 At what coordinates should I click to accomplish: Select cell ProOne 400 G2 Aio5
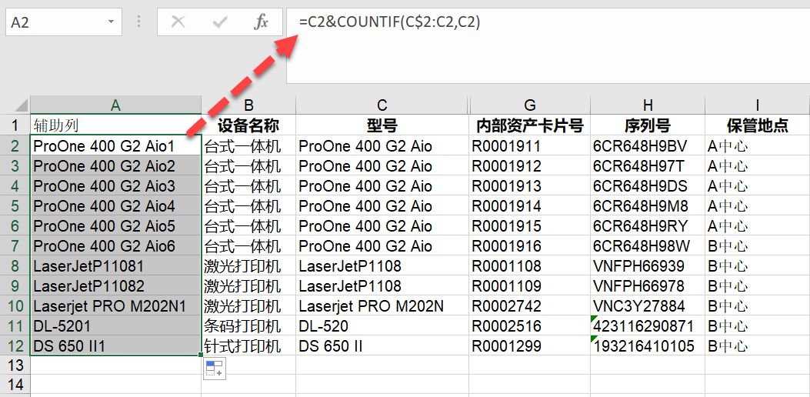coord(115,226)
